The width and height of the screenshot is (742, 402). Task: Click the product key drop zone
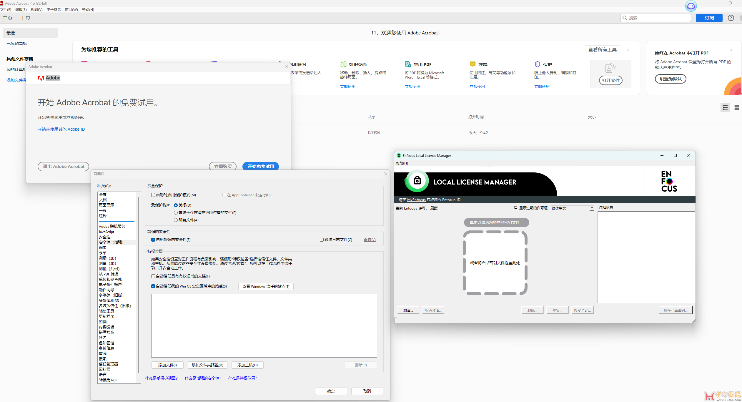click(x=495, y=263)
